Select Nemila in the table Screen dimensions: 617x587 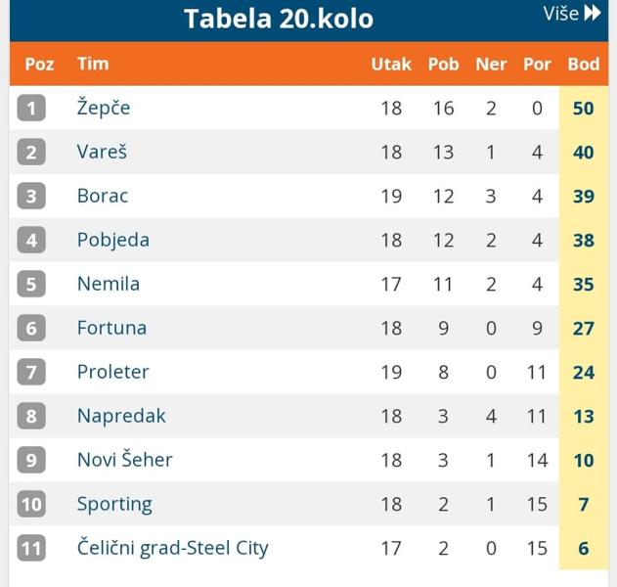[x=109, y=284]
